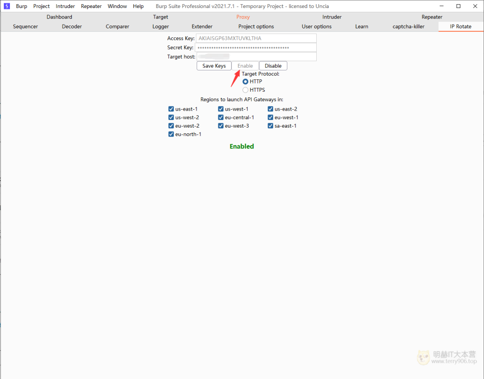Switch to the Learn tab
Image resolution: width=484 pixels, height=379 pixels.
362,26
